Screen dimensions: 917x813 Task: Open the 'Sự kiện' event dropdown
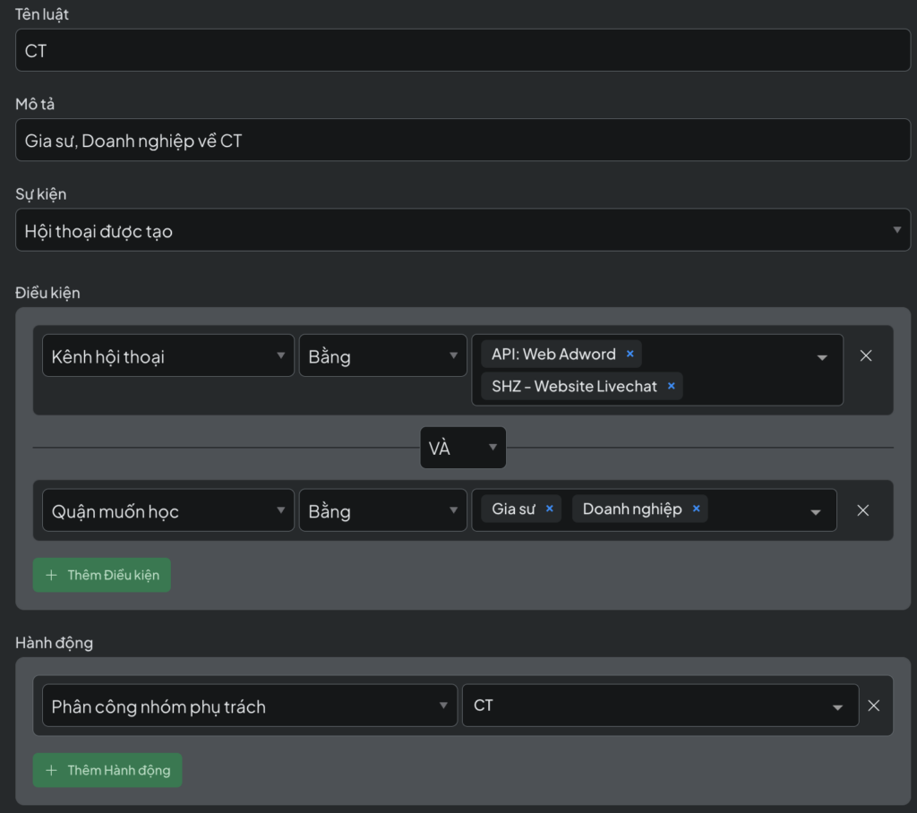point(463,231)
